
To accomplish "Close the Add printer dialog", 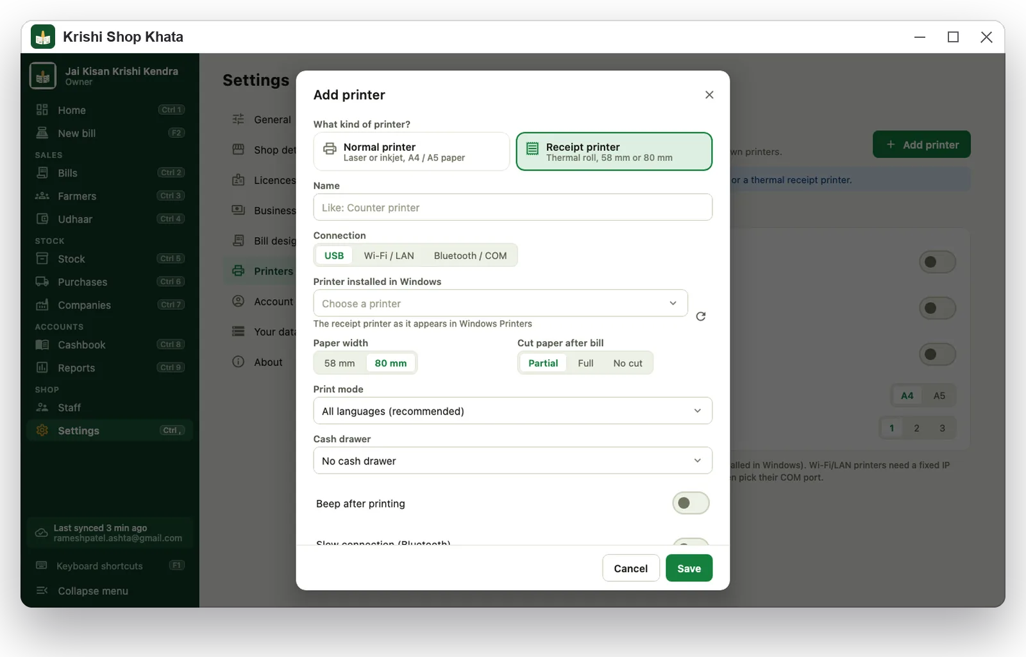I will pos(709,95).
